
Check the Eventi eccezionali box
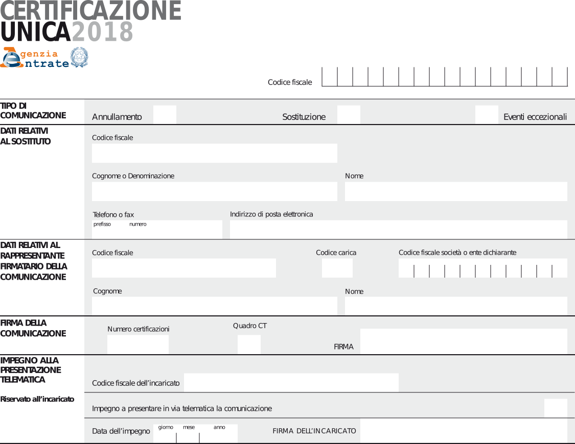(x=487, y=115)
